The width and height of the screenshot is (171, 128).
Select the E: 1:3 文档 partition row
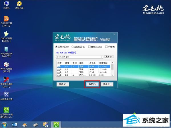pos(84,72)
